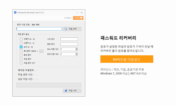Enable the 대문자 [A - Z] checkbox
The width and height of the screenshot is (176, 105).
tap(21, 39)
